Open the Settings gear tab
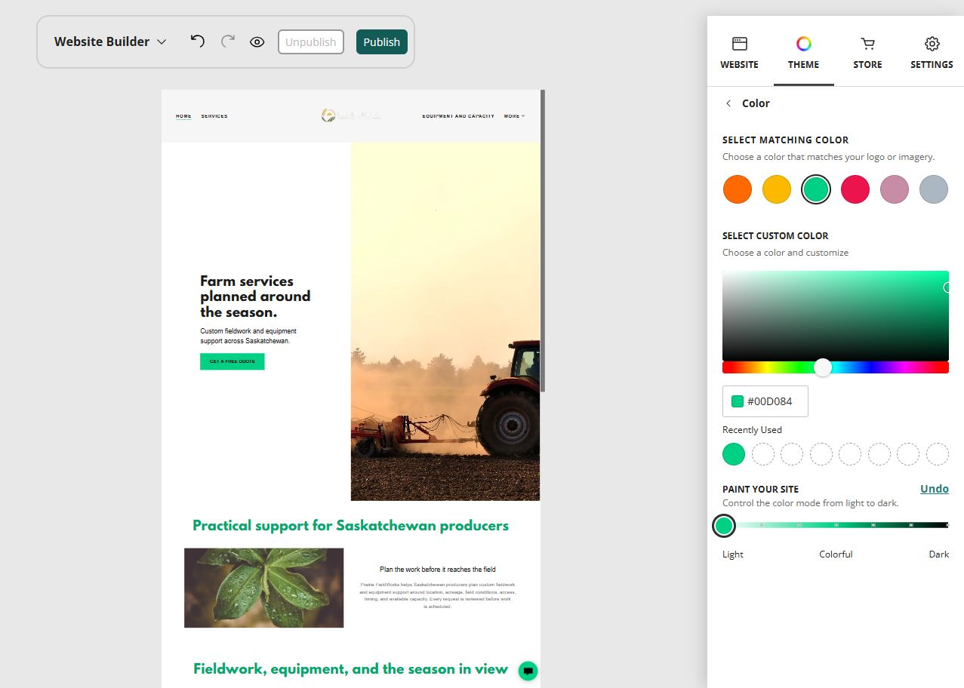The width and height of the screenshot is (964, 688). (932, 53)
